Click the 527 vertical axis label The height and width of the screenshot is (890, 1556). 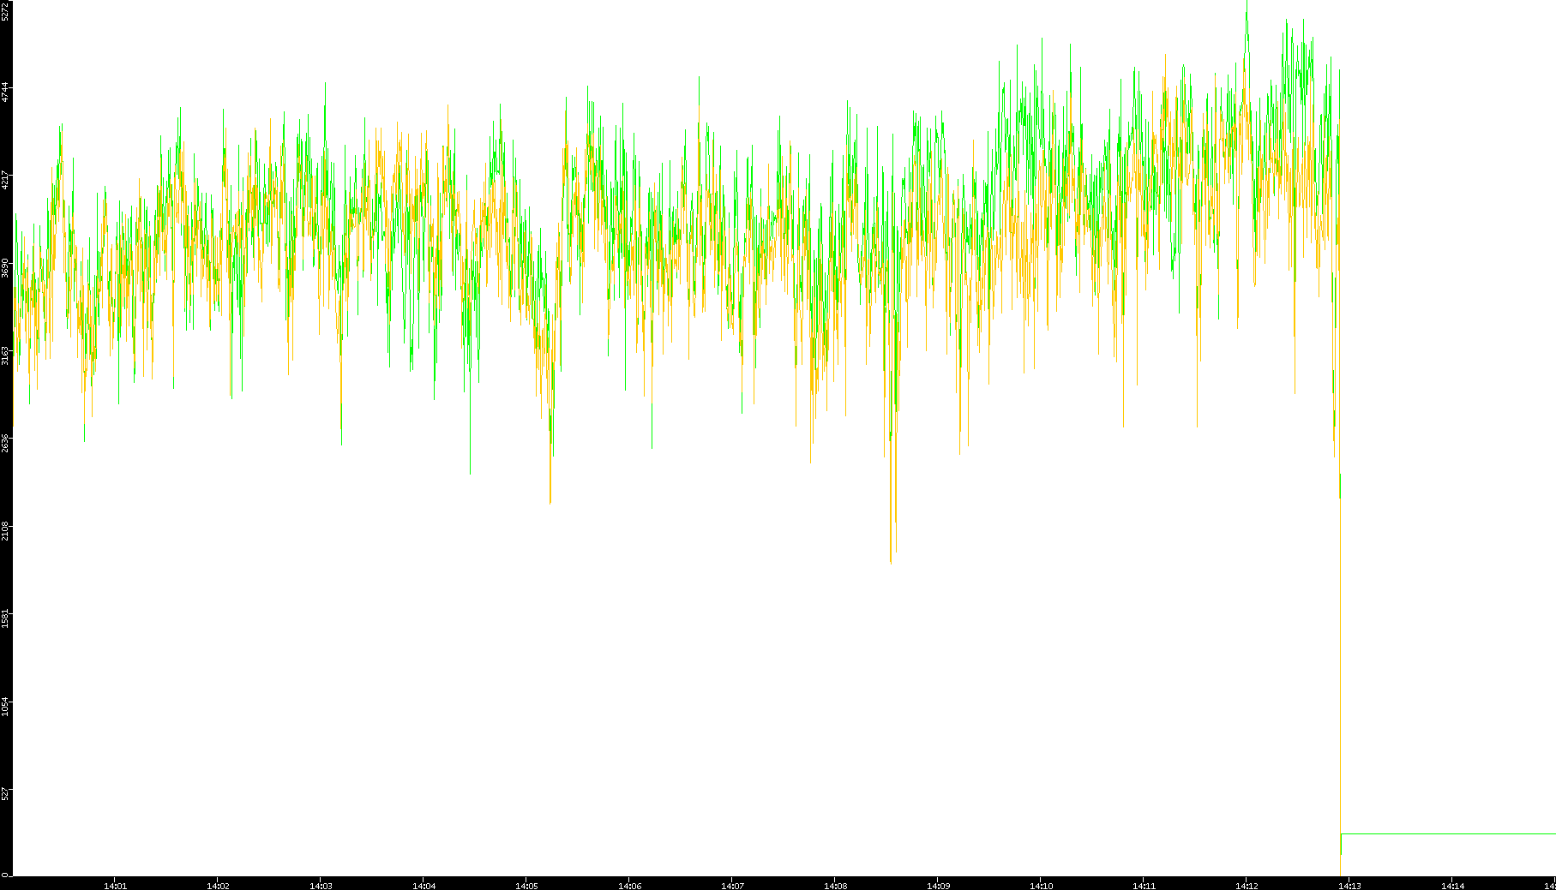tap(5, 793)
